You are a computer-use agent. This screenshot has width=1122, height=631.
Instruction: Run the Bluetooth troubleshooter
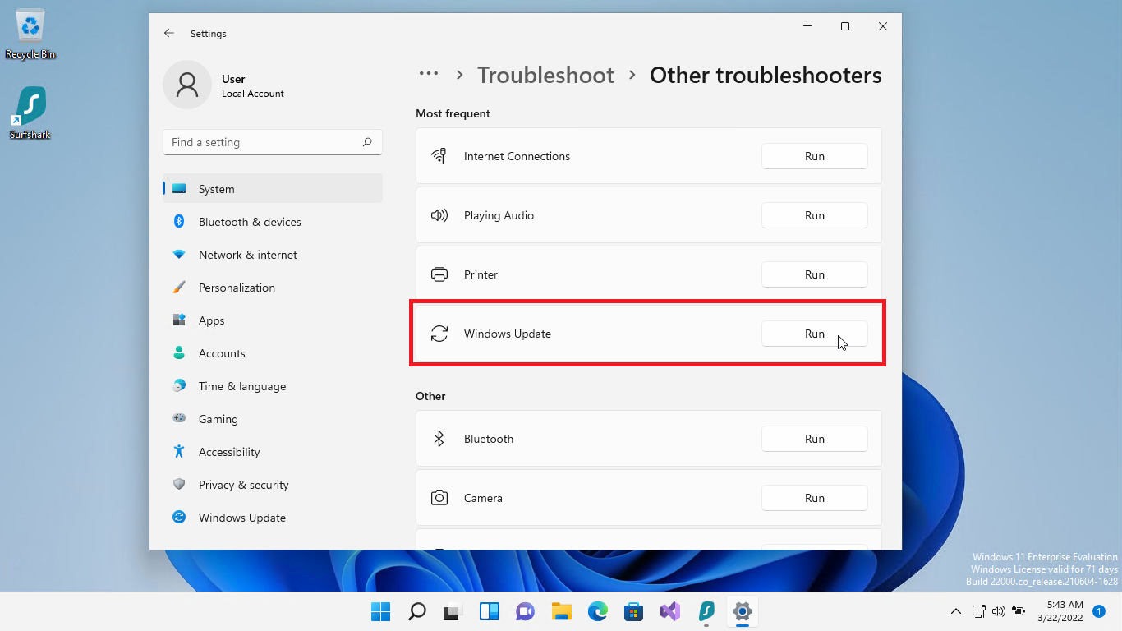(x=815, y=439)
